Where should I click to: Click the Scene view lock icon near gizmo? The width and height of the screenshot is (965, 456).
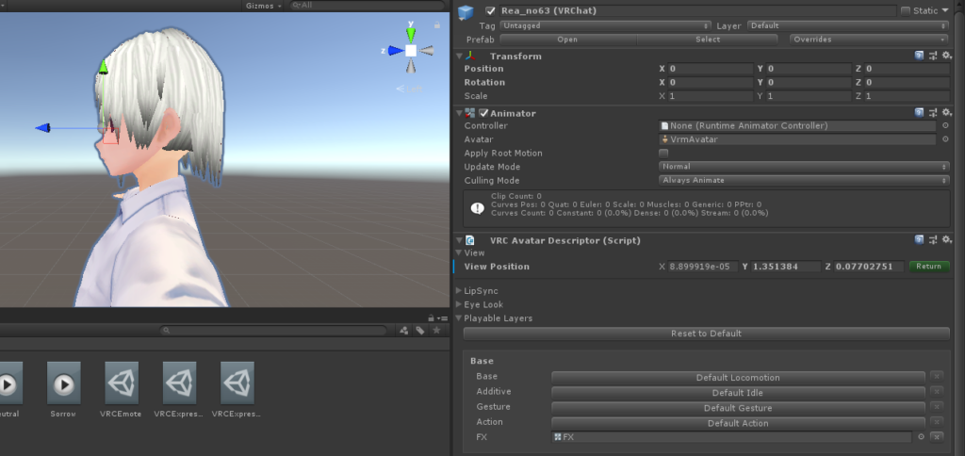[437, 25]
